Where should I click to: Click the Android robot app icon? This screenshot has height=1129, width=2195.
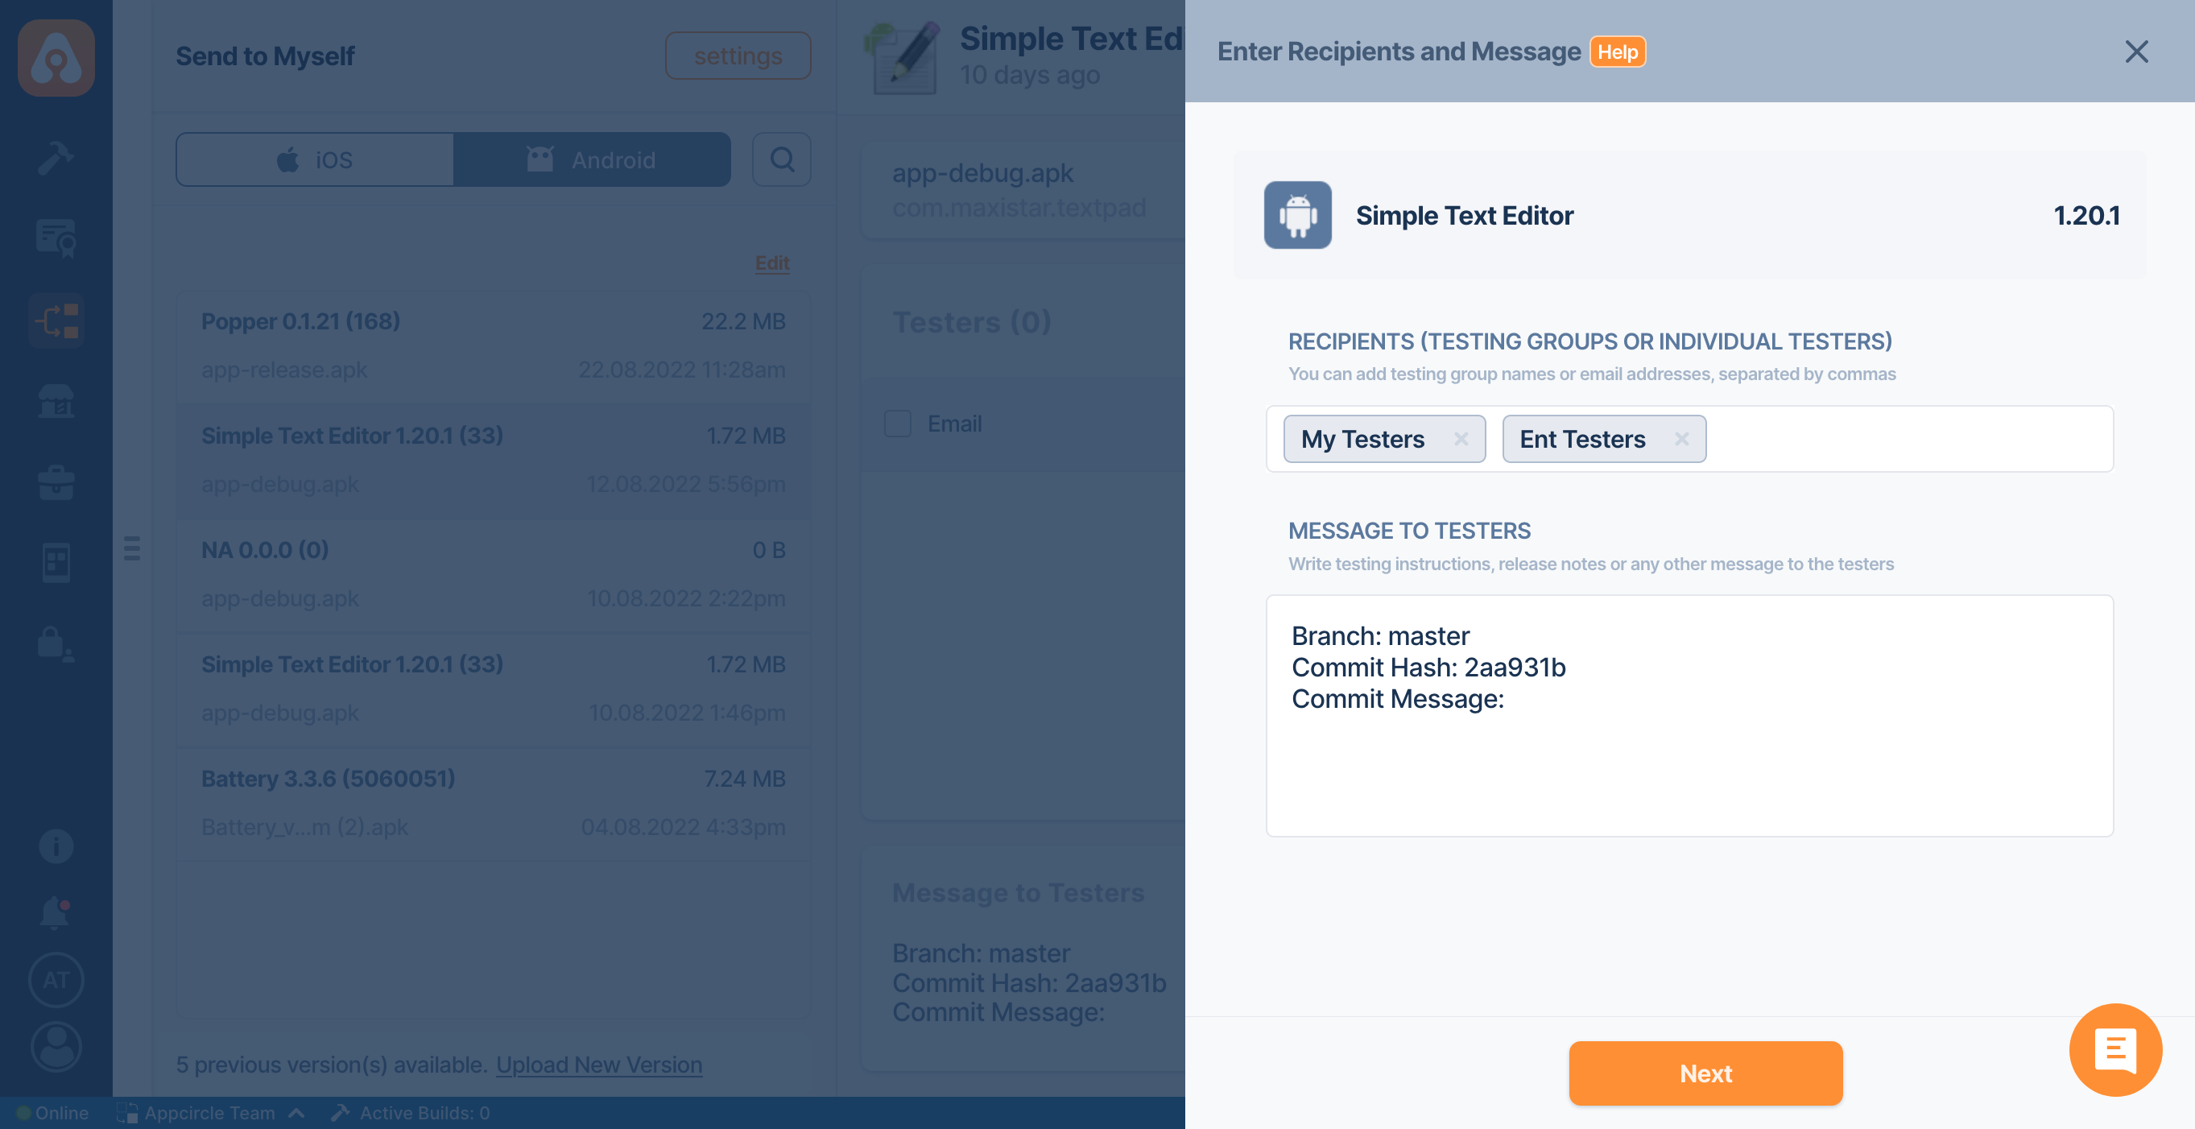click(x=1297, y=215)
